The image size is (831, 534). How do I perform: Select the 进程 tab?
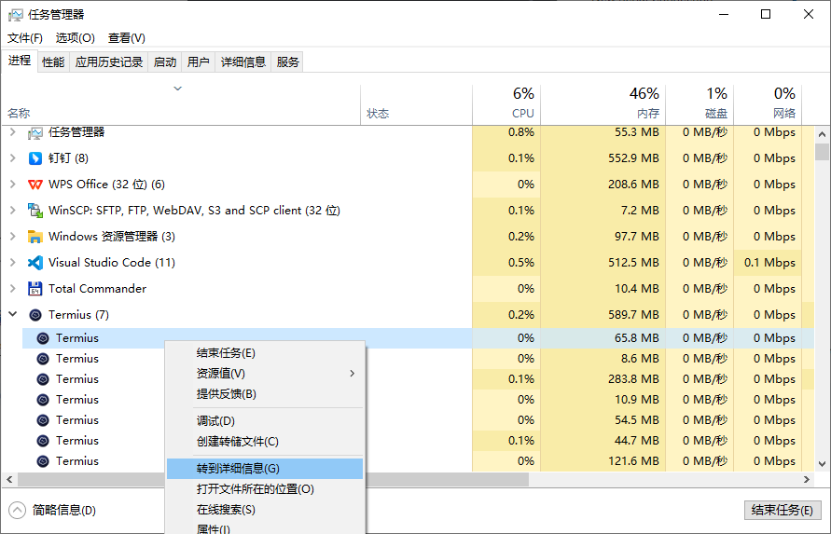[20, 61]
